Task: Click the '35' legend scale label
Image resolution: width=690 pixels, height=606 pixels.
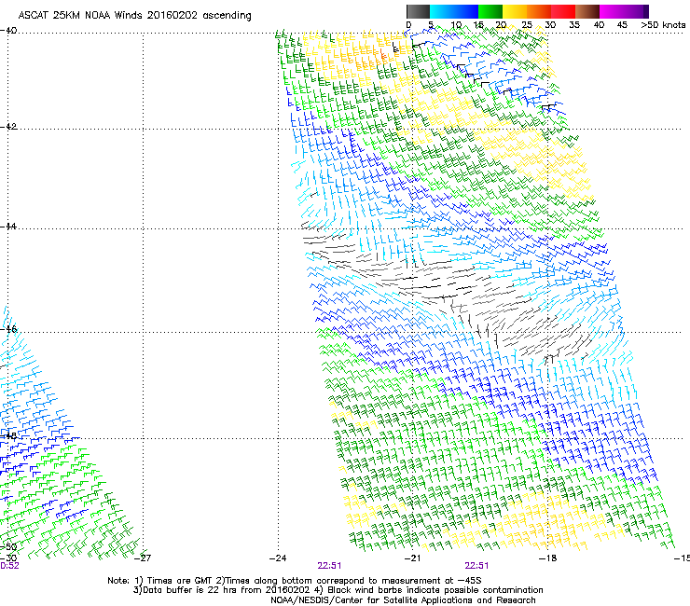Action: coord(574,25)
